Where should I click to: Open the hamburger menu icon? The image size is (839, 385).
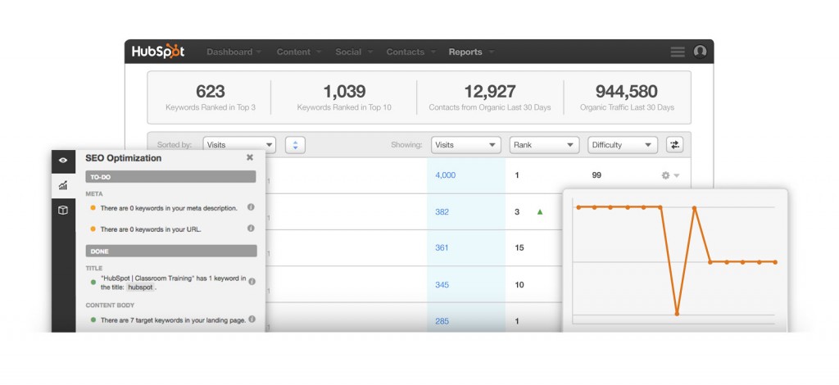[677, 52]
